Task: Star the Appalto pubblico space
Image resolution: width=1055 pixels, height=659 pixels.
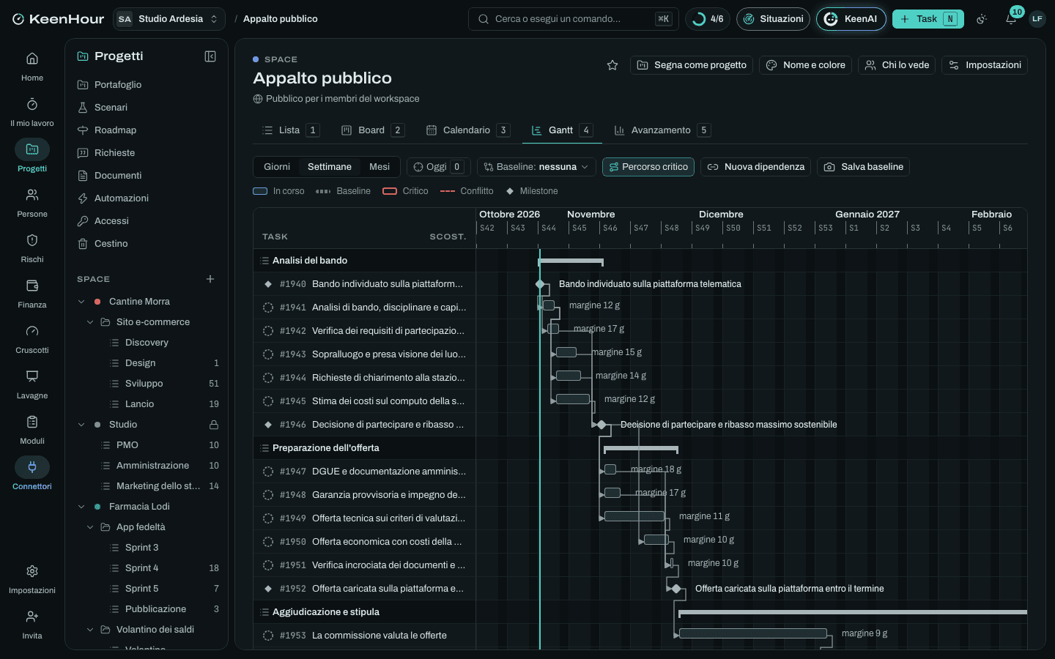Action: pos(612,65)
